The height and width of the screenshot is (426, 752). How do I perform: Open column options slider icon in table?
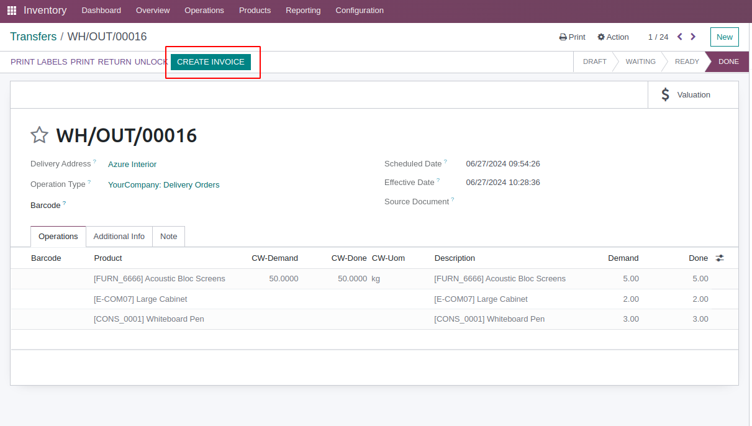720,258
